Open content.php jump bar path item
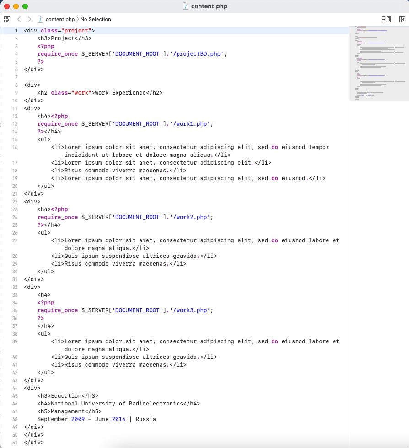409x448 pixels. [60, 19]
